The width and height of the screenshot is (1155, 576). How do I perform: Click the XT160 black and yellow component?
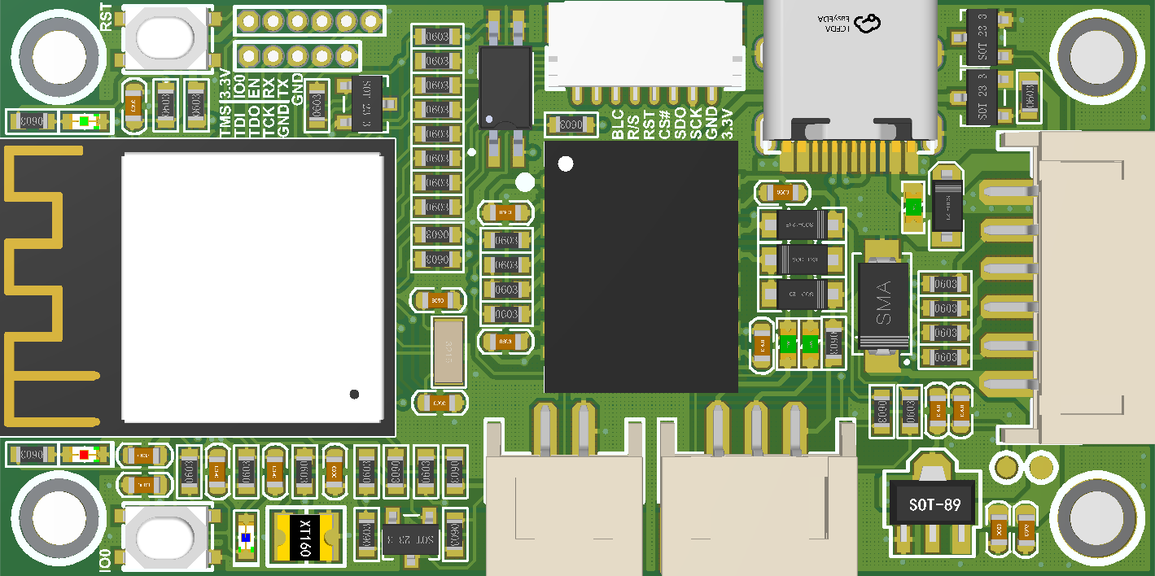304,537
